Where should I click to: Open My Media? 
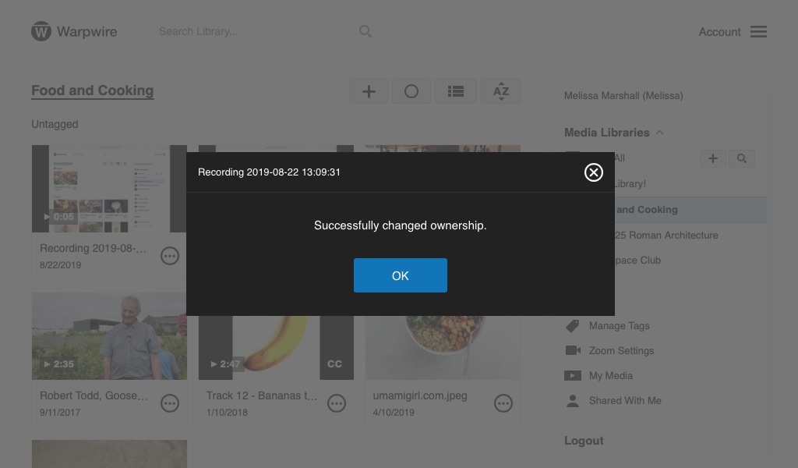tap(611, 376)
